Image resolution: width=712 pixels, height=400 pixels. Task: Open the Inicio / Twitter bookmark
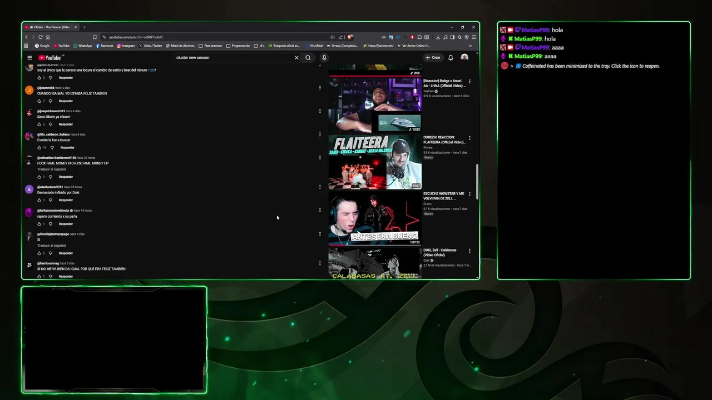pos(151,46)
